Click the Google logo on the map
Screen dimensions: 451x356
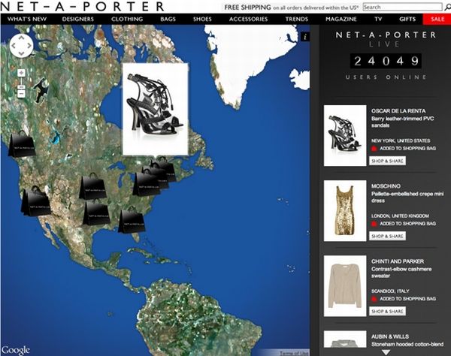[x=16, y=350]
